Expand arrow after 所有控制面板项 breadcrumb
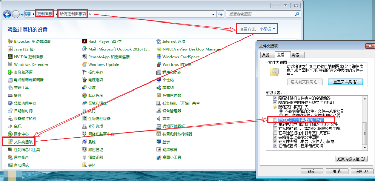375x181 pixels. point(90,14)
